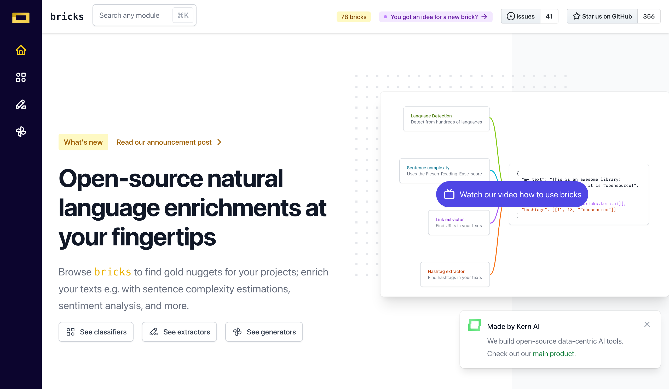Viewport: 669px width, 389px height.
Task: Select the Sentence complexity card
Action: tap(445, 171)
